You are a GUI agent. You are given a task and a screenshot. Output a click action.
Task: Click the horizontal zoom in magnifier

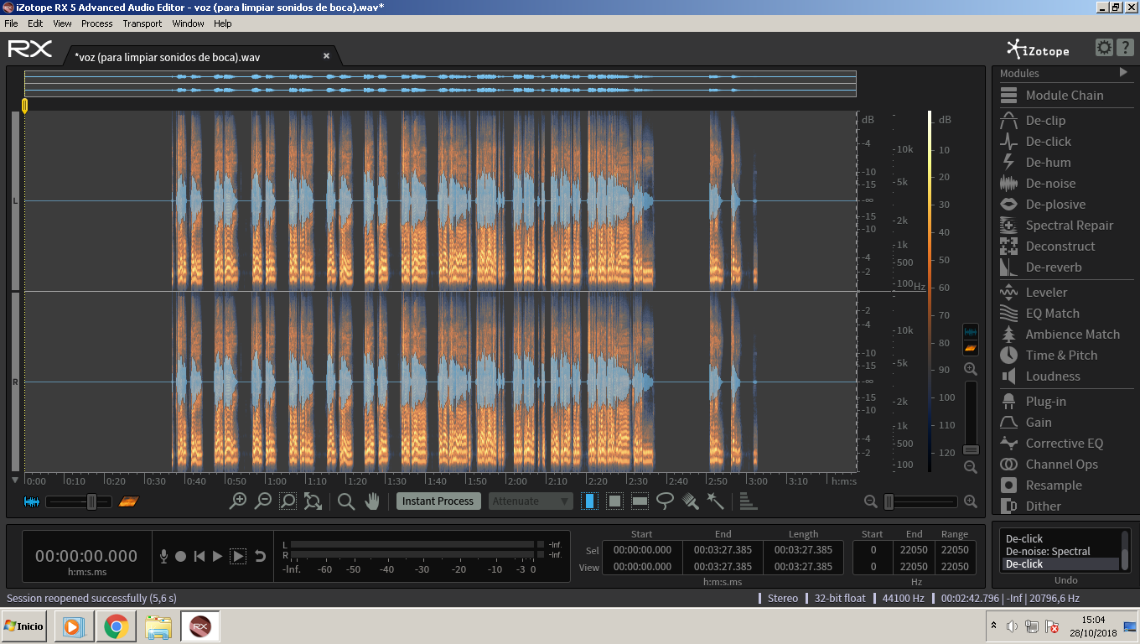(x=971, y=501)
